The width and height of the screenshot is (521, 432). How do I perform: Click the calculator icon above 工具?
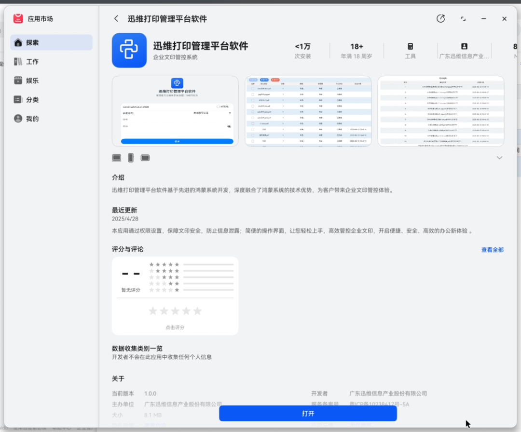410,46
